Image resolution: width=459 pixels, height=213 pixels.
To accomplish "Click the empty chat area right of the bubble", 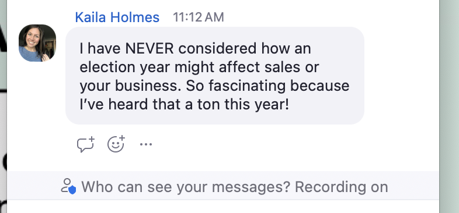I will coord(401,76).
